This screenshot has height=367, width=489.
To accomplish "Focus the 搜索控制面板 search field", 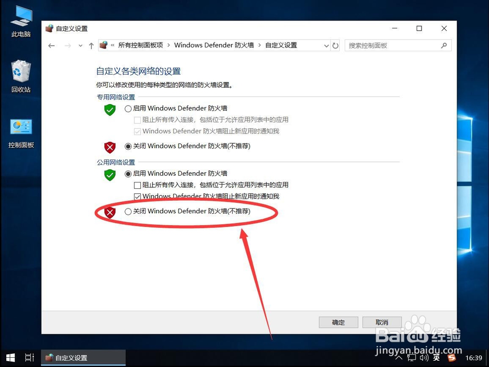I will pos(398,46).
